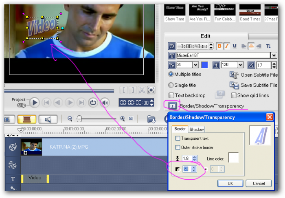Switch to Storyboard view filmstrip button

coord(9,119)
